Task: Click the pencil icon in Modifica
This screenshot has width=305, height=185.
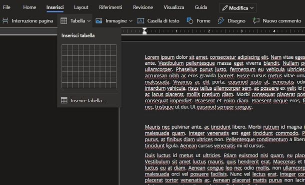Action: click(224, 8)
